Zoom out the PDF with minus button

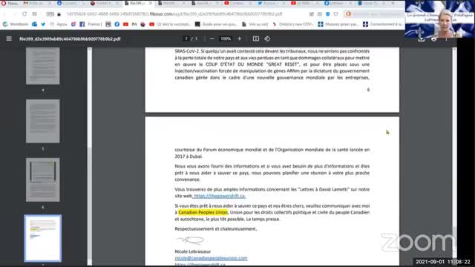click(x=212, y=39)
